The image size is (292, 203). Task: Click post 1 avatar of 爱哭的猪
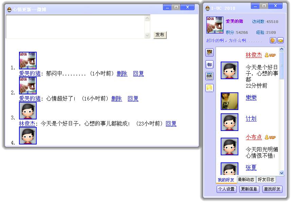28,61
